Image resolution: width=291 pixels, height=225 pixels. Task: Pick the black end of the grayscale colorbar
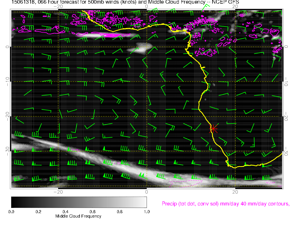(13, 202)
